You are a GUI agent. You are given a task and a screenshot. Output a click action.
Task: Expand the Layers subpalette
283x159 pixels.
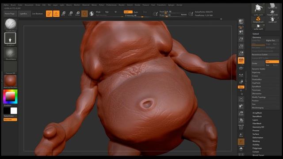point(255,120)
